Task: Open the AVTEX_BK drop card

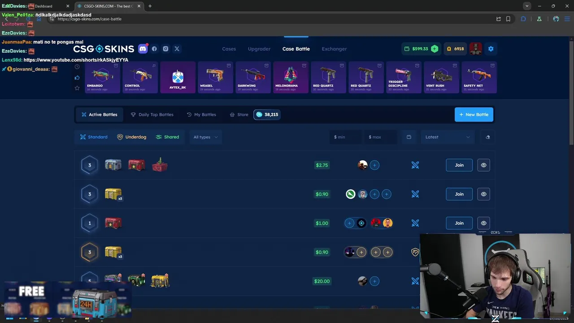Action: (x=178, y=78)
